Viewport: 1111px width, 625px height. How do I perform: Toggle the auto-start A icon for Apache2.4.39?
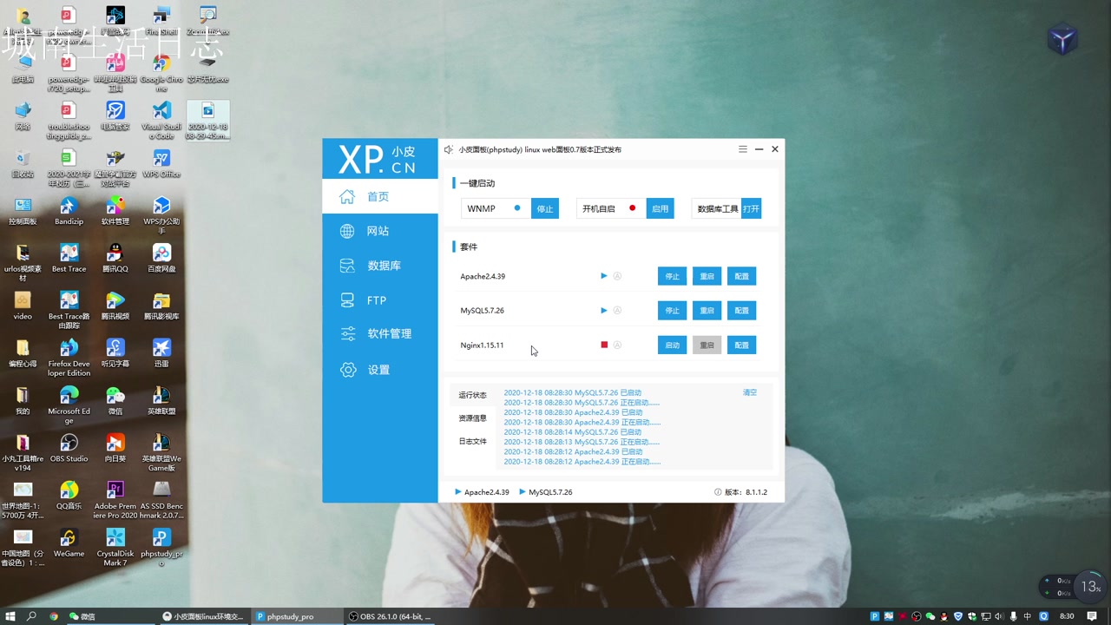617,276
